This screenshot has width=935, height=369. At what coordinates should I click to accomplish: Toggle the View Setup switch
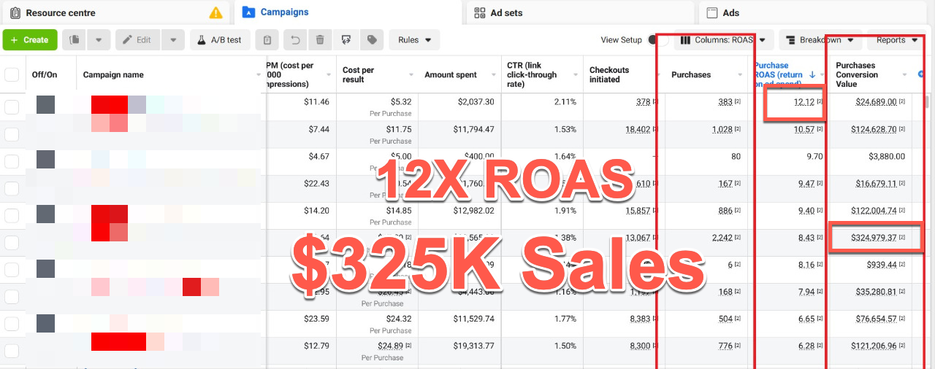coord(656,40)
